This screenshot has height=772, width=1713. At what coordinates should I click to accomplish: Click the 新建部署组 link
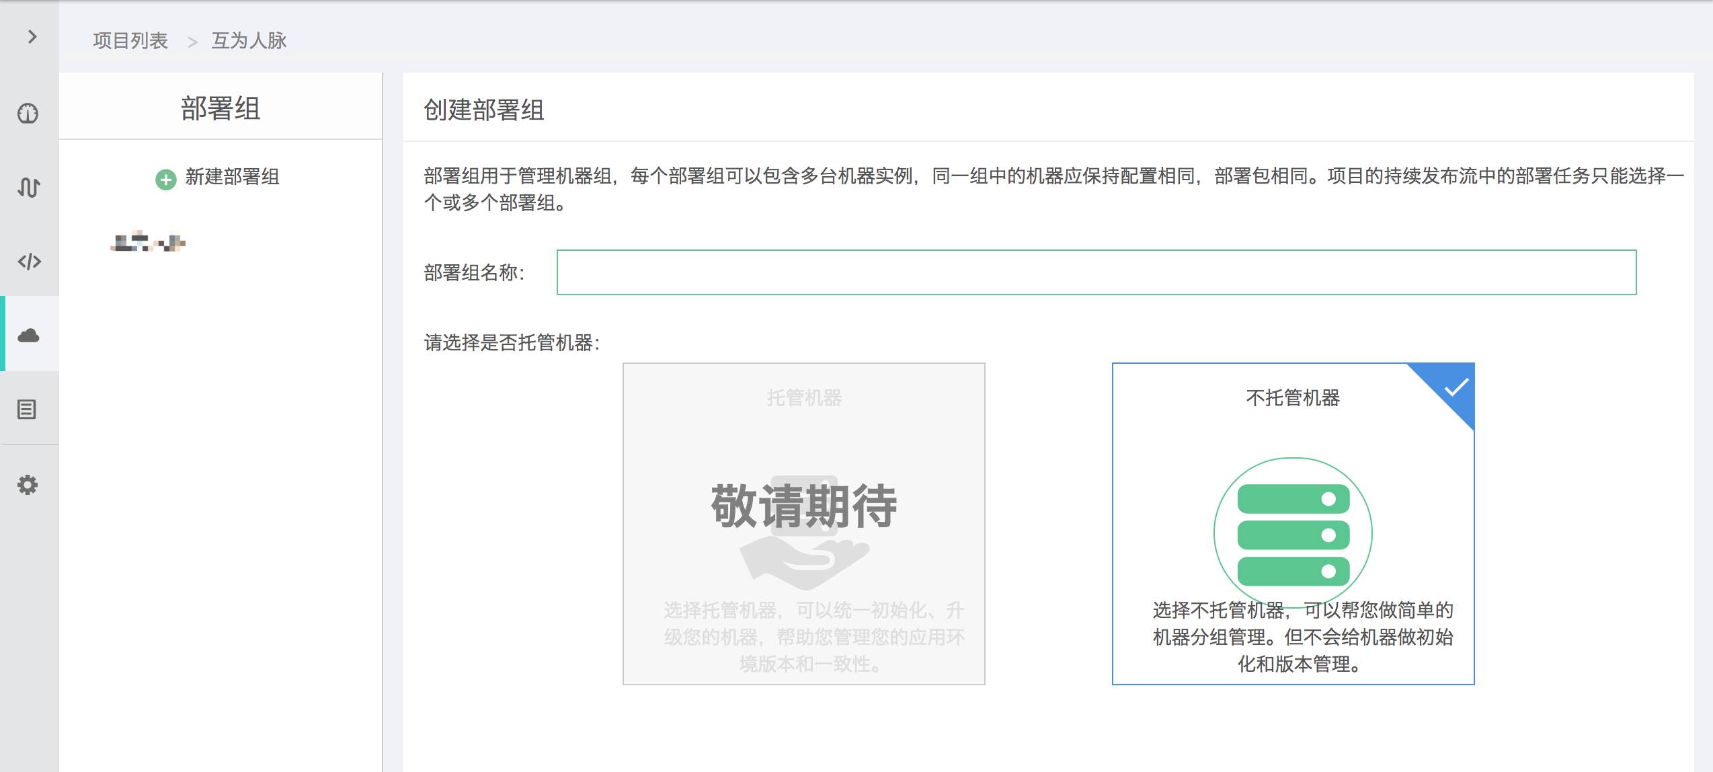tap(232, 177)
